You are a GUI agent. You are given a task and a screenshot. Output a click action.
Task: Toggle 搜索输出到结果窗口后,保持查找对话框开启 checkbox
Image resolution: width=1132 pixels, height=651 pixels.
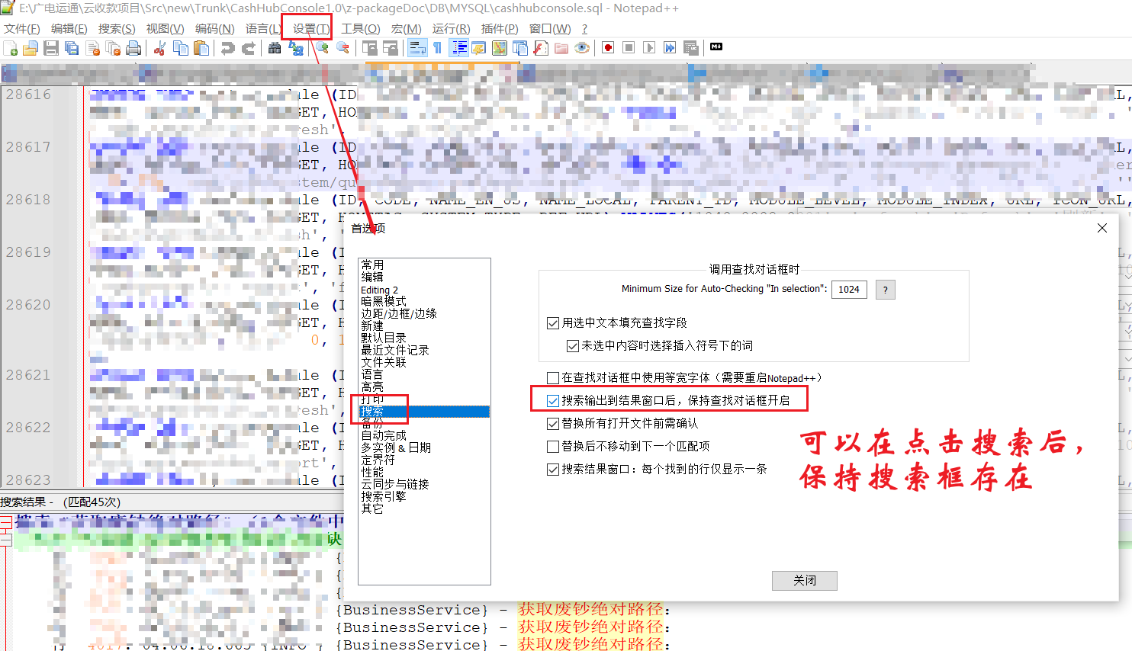click(x=553, y=401)
